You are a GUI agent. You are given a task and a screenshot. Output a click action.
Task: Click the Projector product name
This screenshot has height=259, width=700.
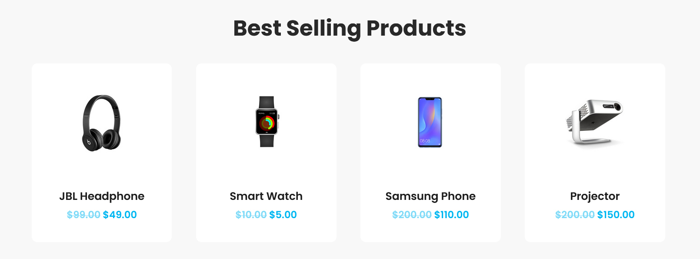[x=595, y=196]
